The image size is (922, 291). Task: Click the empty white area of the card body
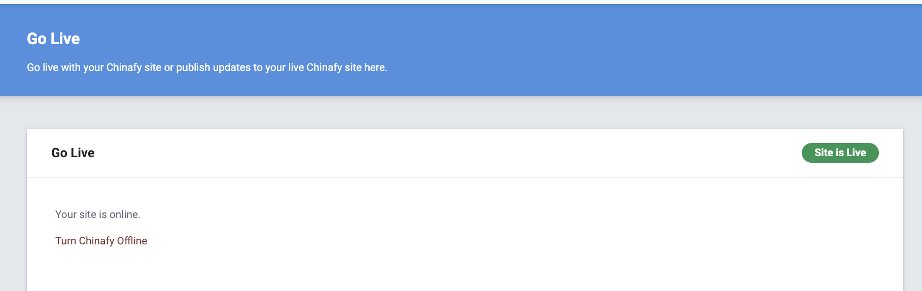[507, 226]
